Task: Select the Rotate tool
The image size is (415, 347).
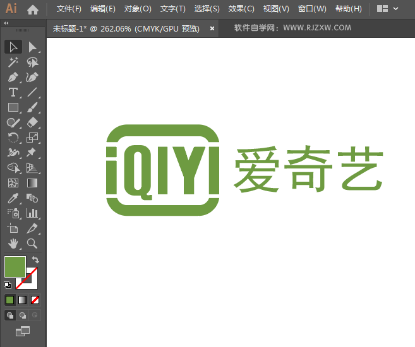Action: point(13,138)
